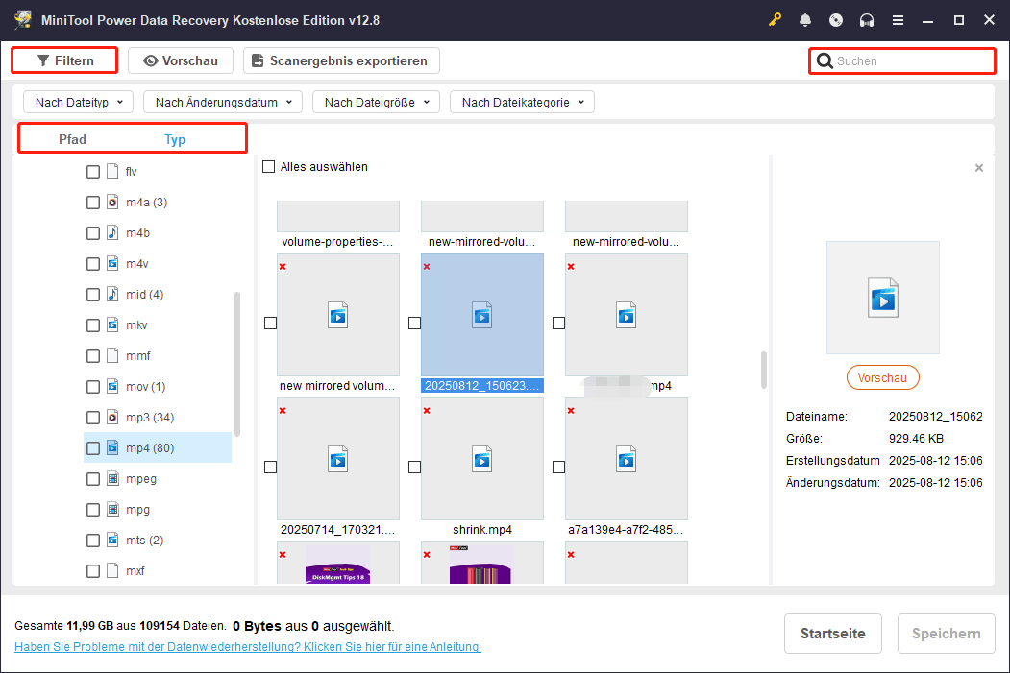
Task: Click the Suchen search field
Action: click(908, 61)
